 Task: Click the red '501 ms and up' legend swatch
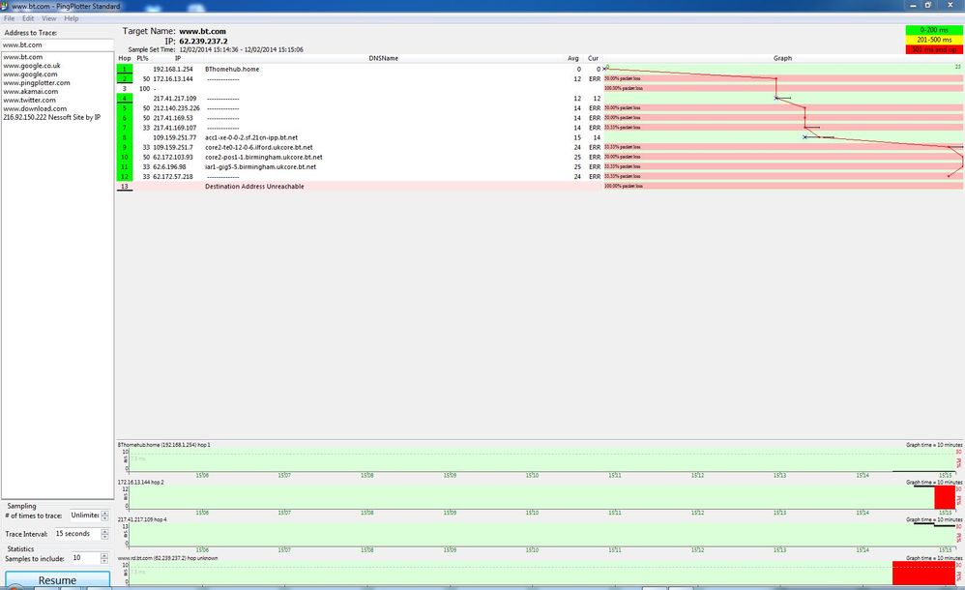point(934,49)
